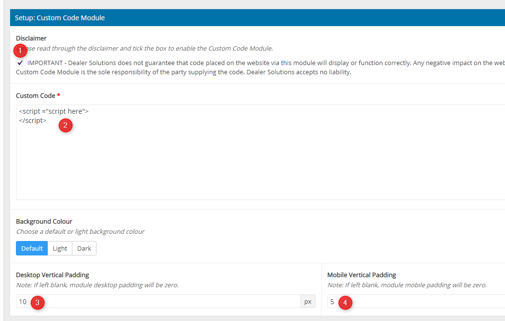
Task: Choose the Dark background colour option
Action: [x=84, y=248]
